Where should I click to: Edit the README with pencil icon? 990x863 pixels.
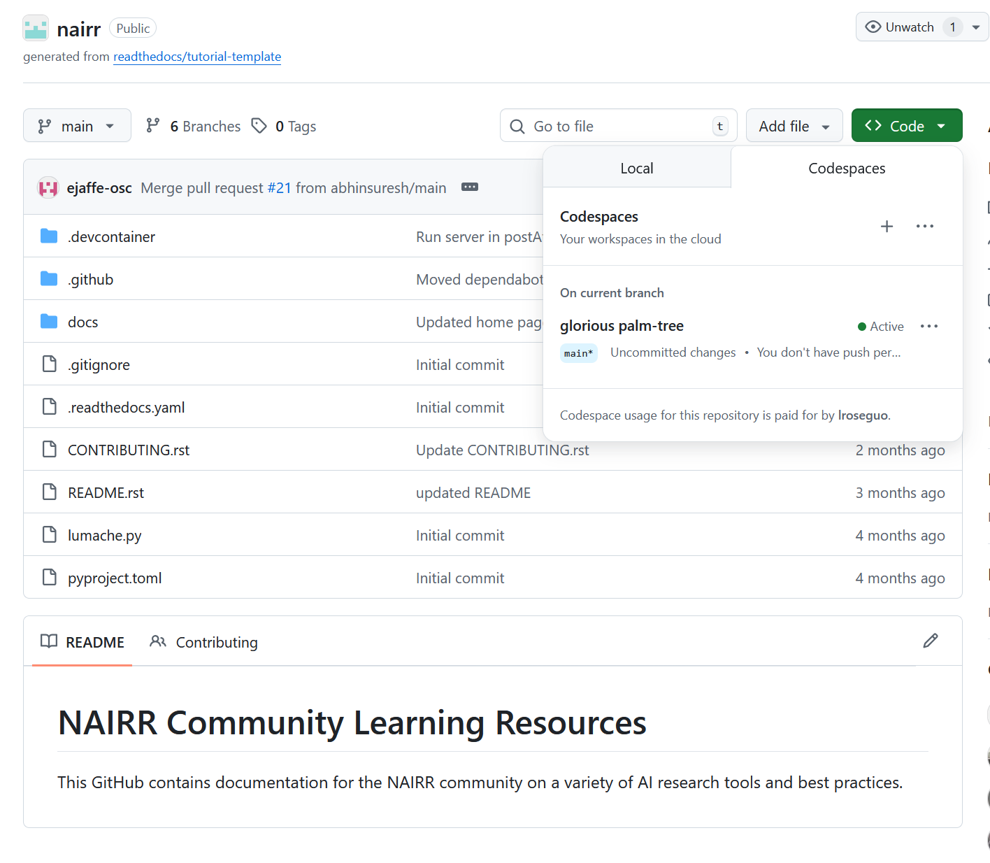pos(931,641)
